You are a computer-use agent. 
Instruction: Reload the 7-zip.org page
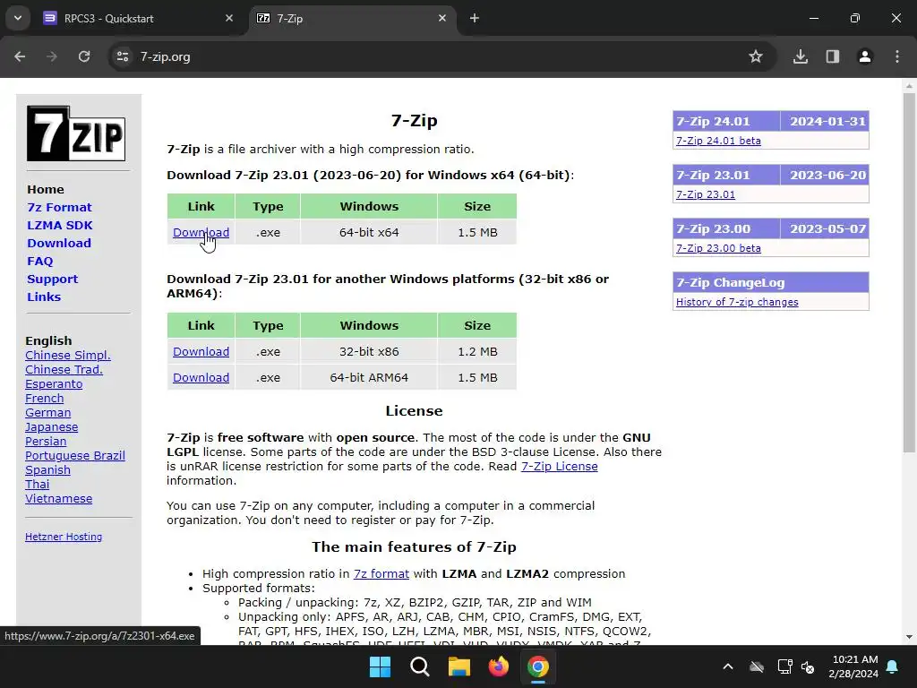point(84,56)
